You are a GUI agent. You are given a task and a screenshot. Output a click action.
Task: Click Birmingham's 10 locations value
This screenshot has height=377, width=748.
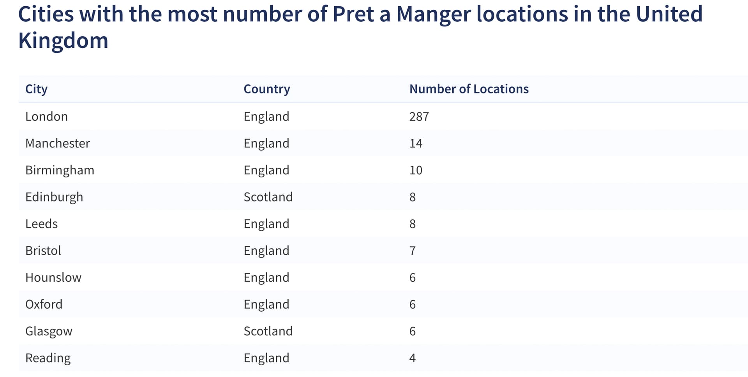[416, 170]
